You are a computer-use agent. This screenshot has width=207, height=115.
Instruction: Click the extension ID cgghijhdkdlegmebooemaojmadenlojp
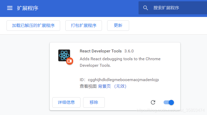[123, 80]
